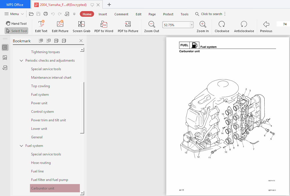This screenshot has height=196, width=290.
Task: Click the Print icon
Action: (46, 14)
